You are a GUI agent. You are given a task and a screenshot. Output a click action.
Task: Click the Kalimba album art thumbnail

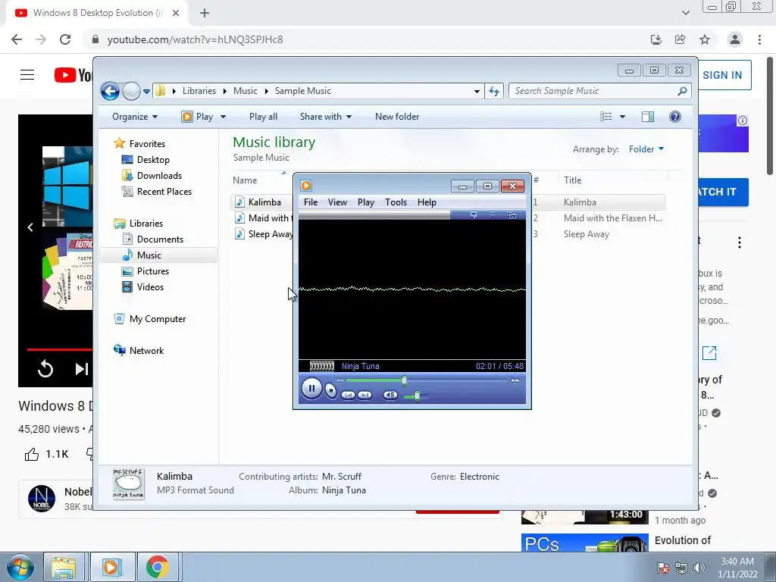(x=128, y=484)
